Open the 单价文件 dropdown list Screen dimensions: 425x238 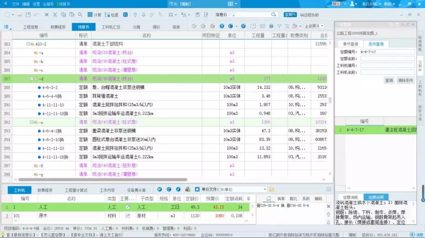(265, 190)
